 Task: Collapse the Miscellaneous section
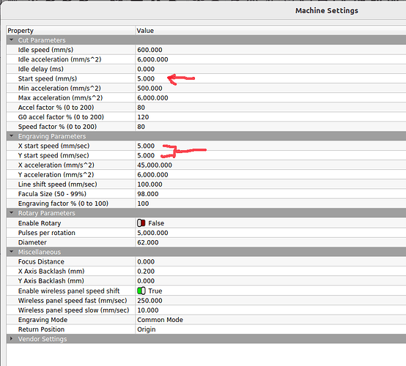pos(12,252)
